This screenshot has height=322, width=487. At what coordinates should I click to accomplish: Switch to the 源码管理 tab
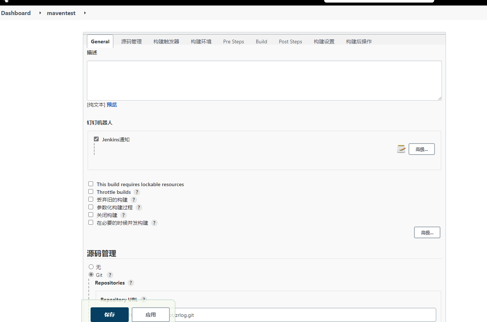[x=131, y=41]
